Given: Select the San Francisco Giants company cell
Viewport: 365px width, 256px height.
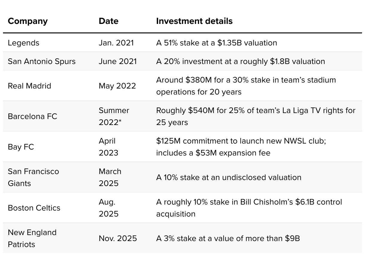Looking at the screenshot, I should (x=33, y=177).
